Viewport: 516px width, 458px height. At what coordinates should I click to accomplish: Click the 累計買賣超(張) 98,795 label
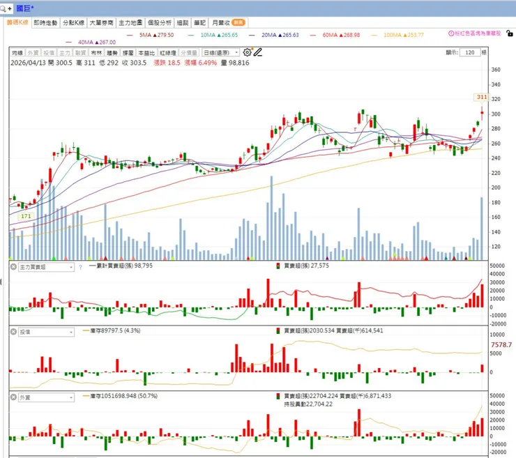[x=124, y=266]
